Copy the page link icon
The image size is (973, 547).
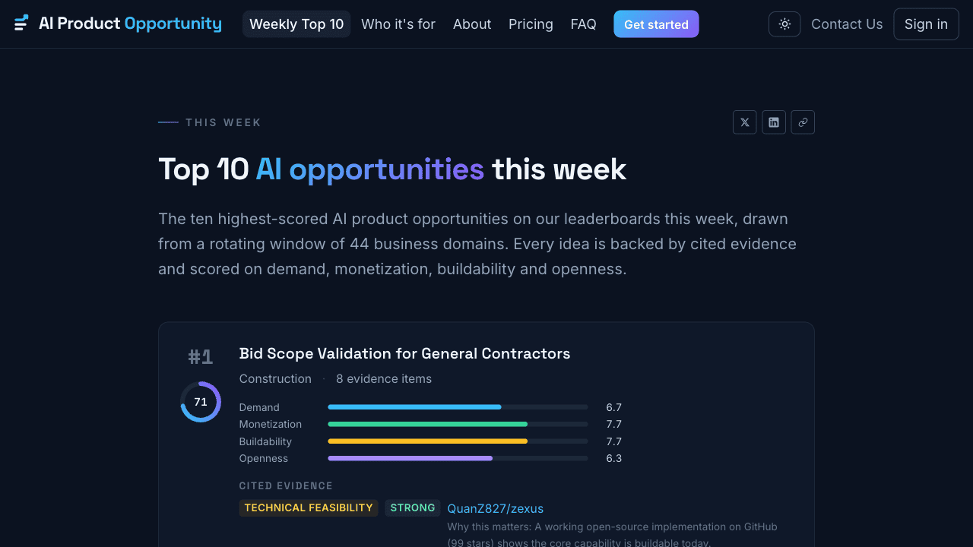point(803,122)
